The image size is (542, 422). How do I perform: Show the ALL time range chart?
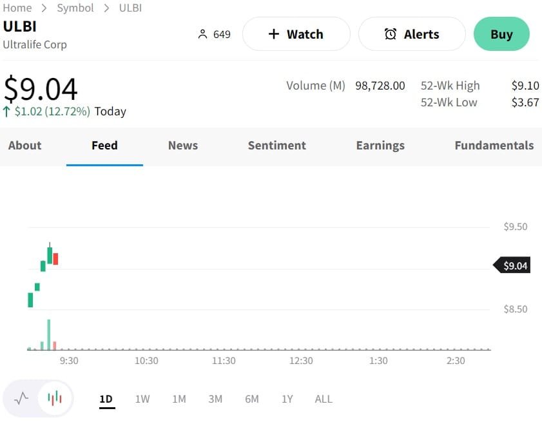click(324, 399)
